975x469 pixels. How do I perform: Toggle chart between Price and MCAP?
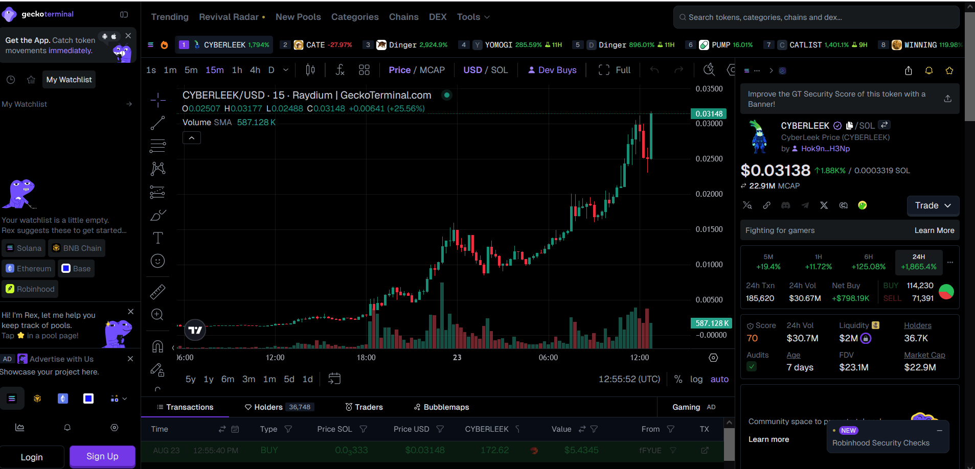click(417, 70)
